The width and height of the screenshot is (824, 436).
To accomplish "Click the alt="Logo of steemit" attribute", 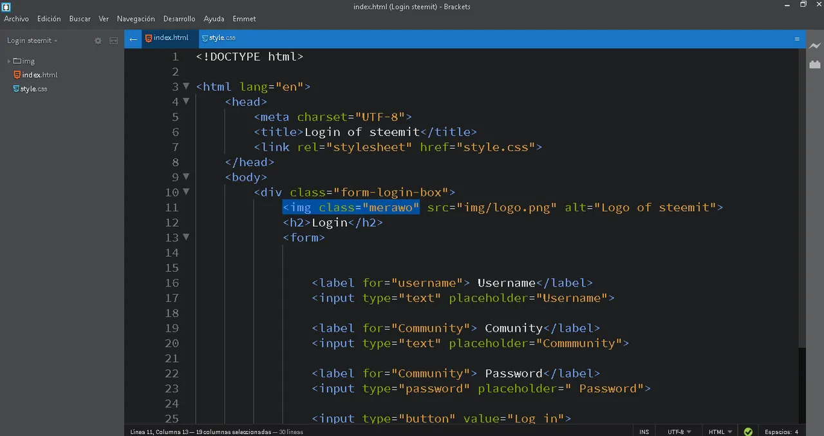I will pyautogui.click(x=641, y=207).
